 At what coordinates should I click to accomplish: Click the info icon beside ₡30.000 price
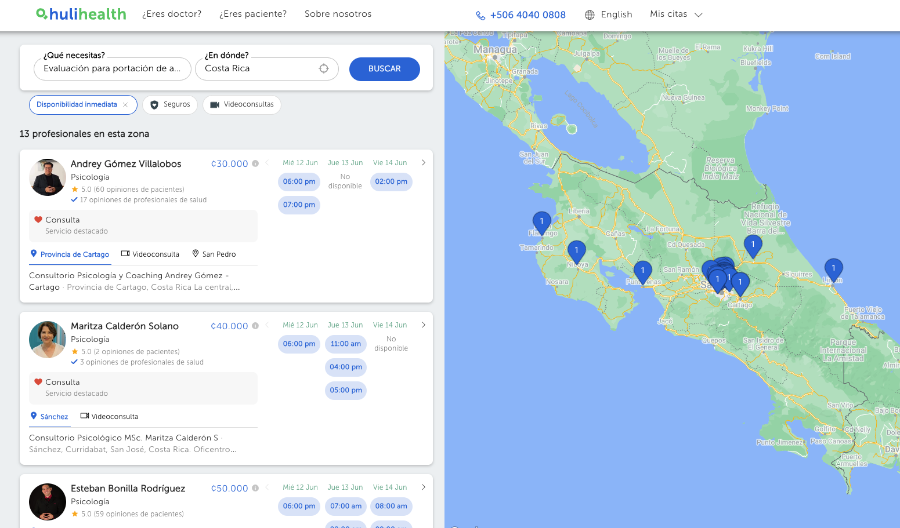[255, 163]
